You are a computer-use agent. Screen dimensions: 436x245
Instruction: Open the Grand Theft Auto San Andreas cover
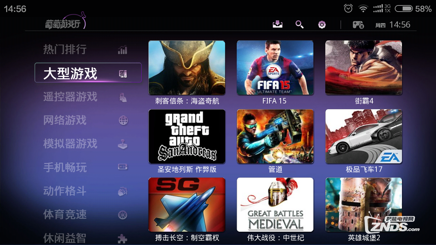[x=187, y=136]
